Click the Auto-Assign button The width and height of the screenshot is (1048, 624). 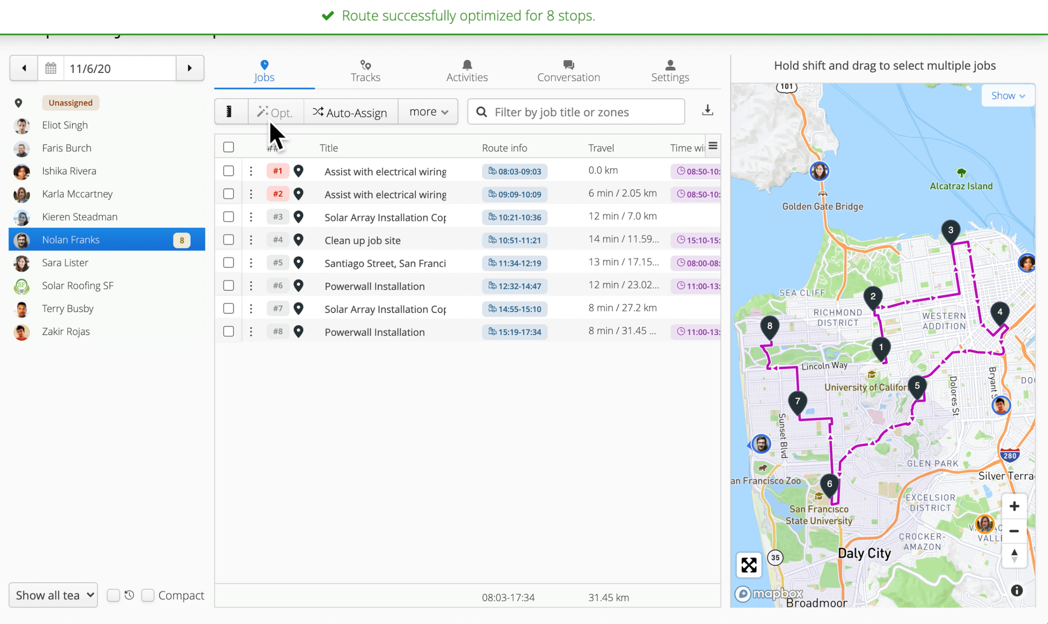(350, 112)
